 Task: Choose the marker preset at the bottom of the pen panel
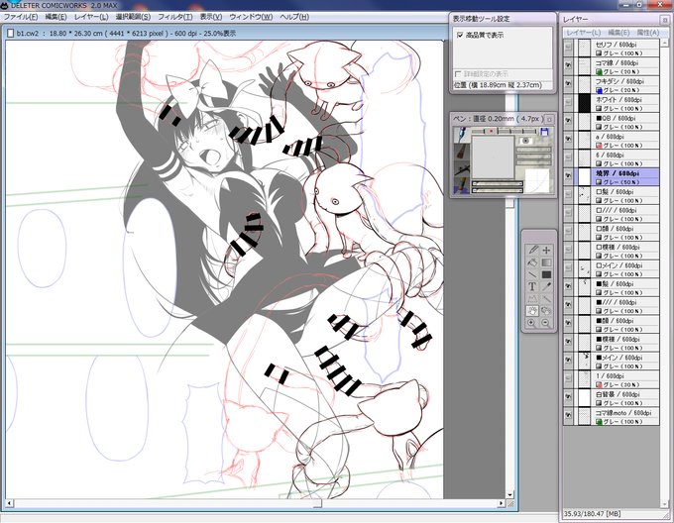pos(462,185)
